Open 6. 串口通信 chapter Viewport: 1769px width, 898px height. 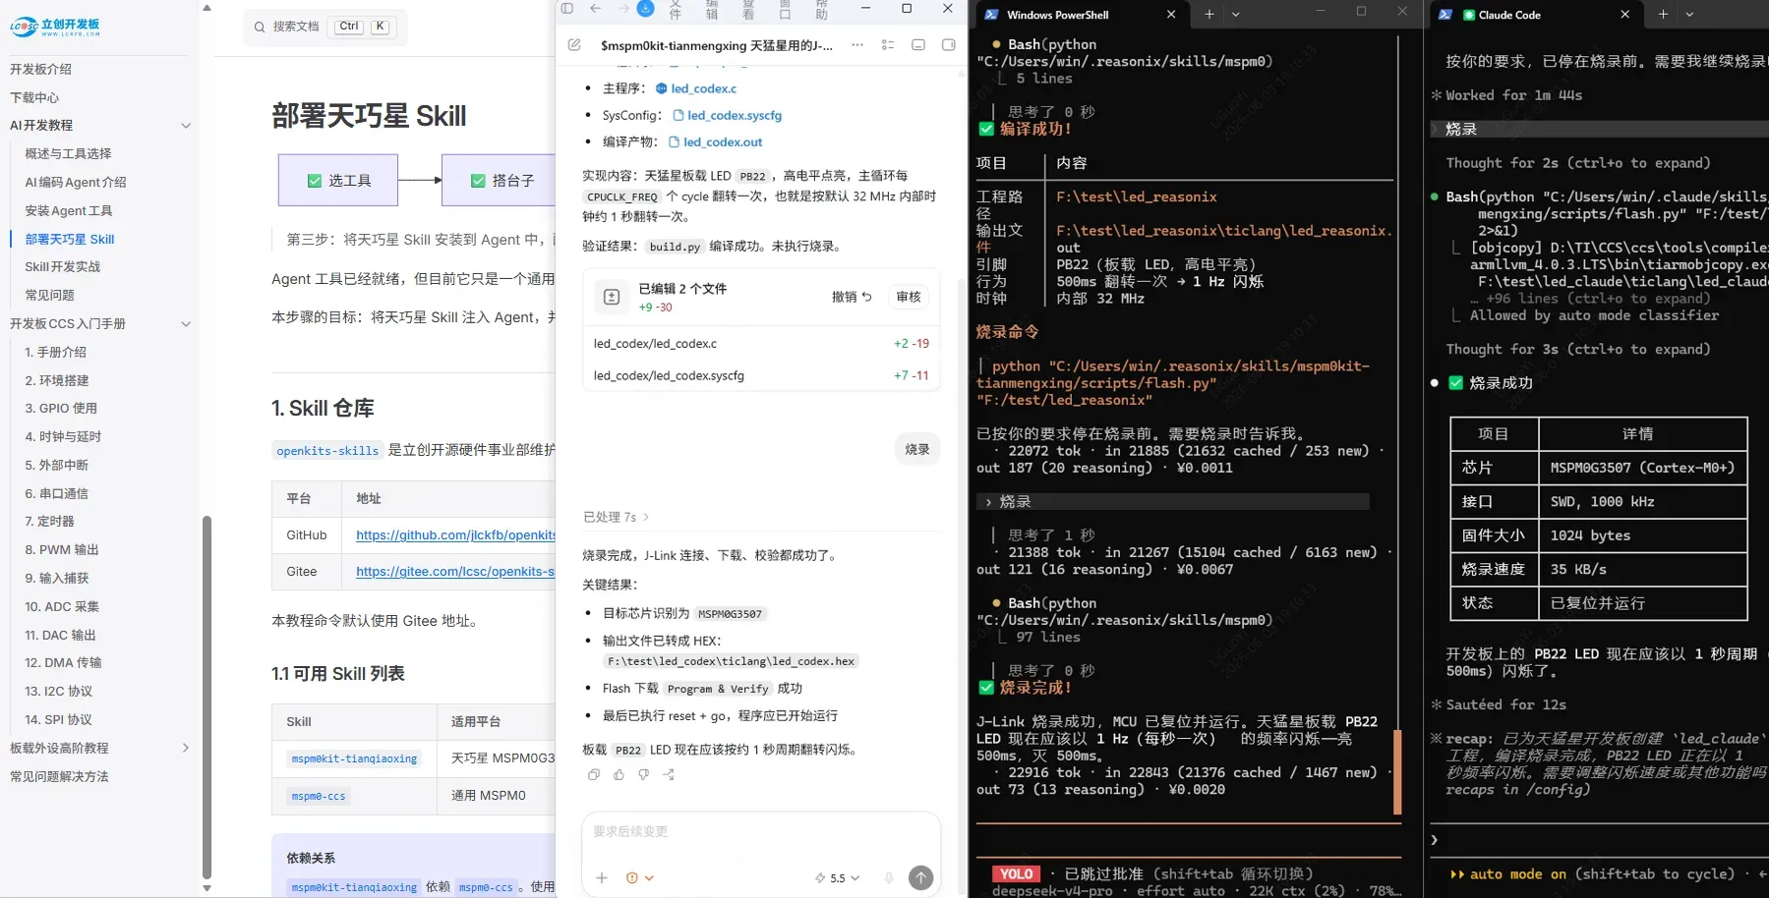coord(57,493)
